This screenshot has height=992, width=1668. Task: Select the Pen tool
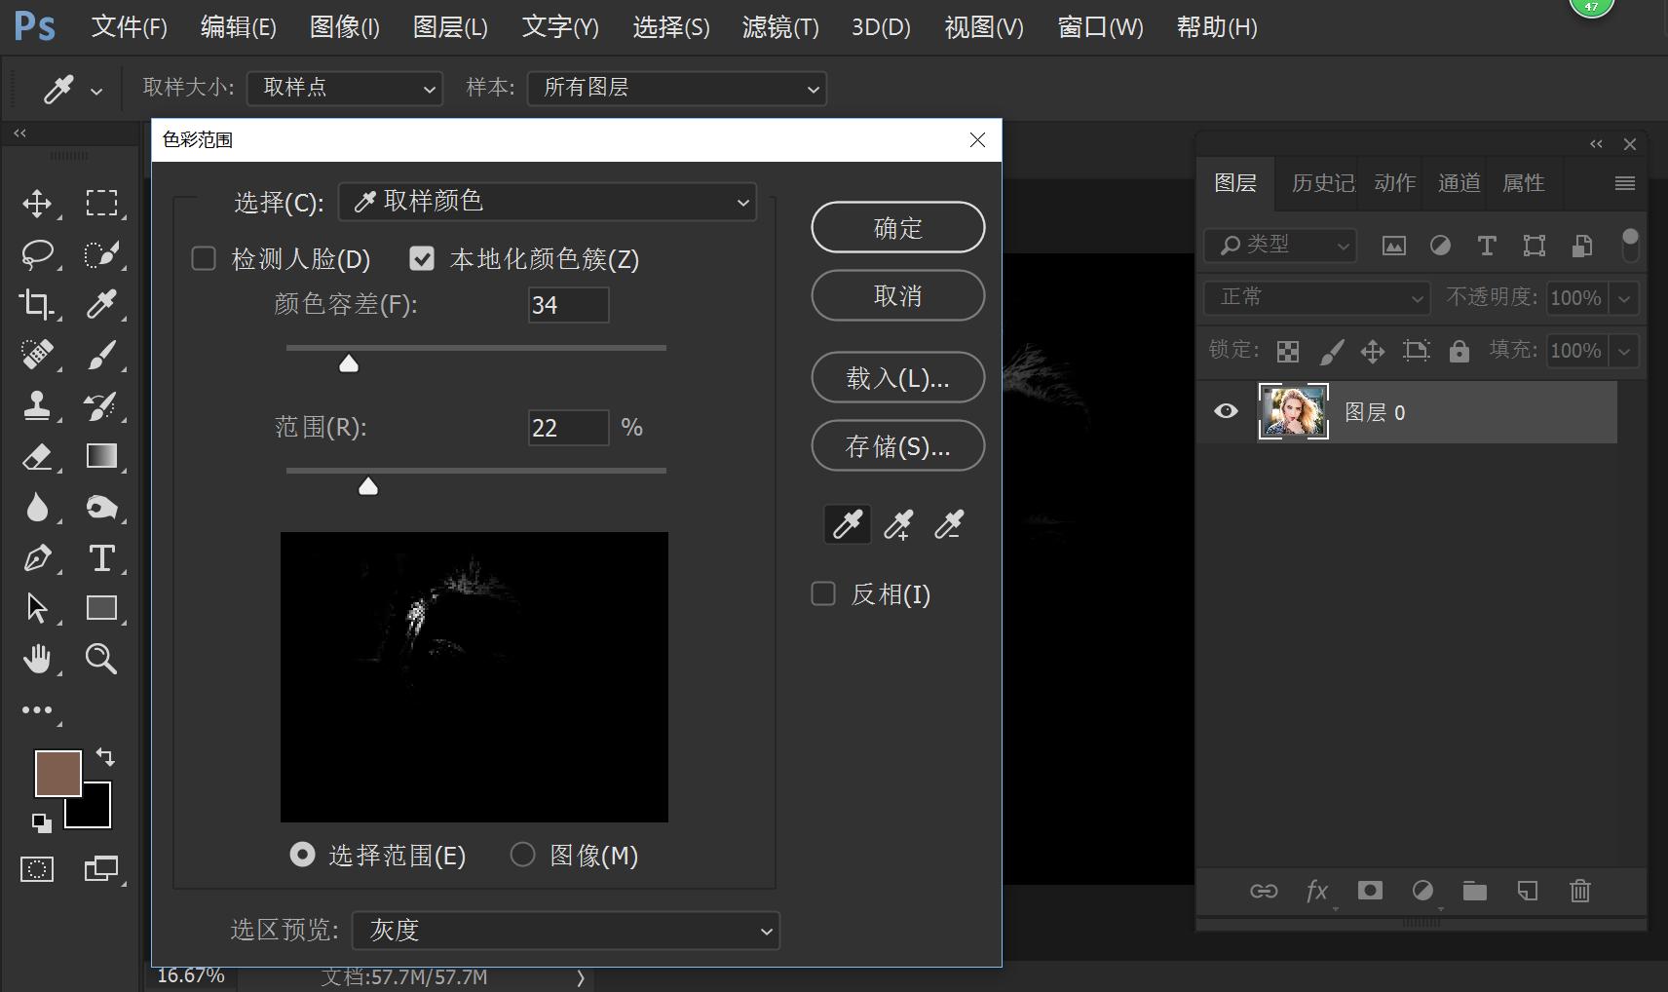pos(38,558)
